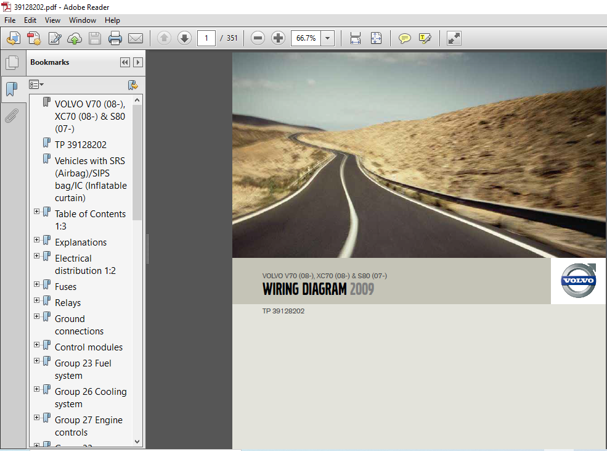Select the Fuses bookmark text
The height and width of the screenshot is (451, 607).
[x=65, y=287]
